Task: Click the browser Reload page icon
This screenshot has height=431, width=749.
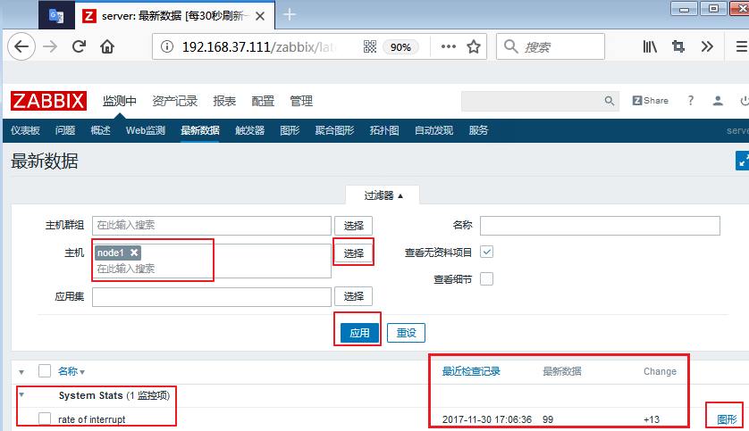Action: pyautogui.click(x=80, y=46)
